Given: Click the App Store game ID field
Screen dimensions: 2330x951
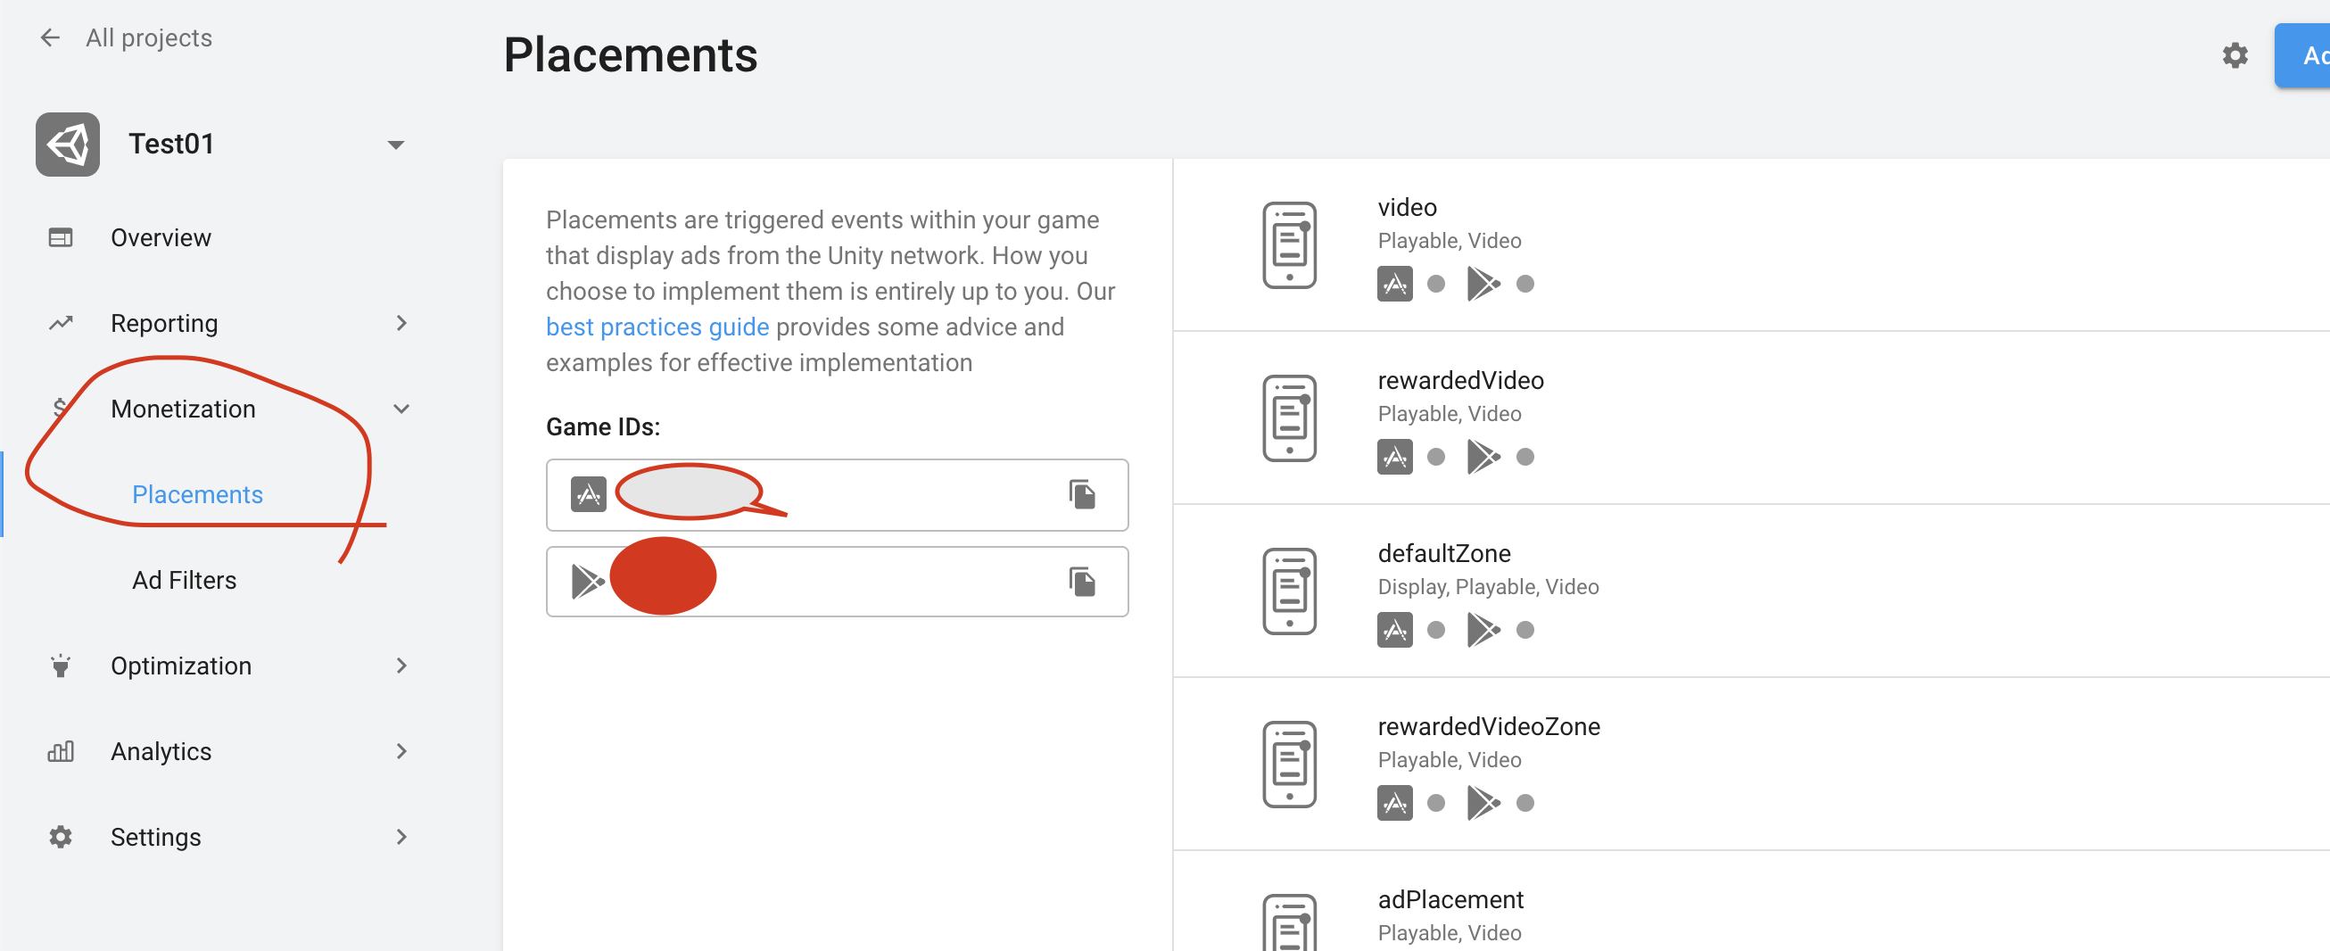Looking at the screenshot, I should click(837, 495).
